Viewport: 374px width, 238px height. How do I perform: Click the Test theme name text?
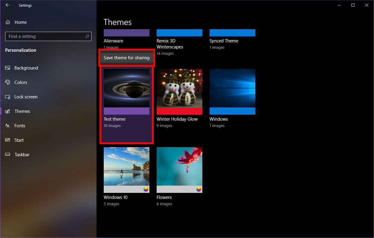pyautogui.click(x=115, y=119)
